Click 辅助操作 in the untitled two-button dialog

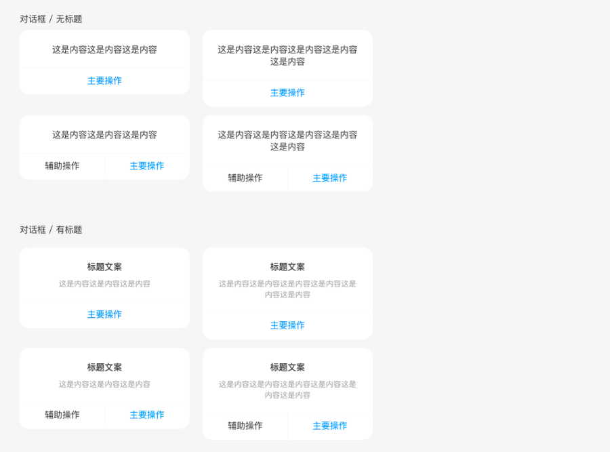[x=62, y=166]
